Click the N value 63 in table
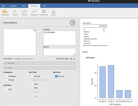 click(104, 30)
